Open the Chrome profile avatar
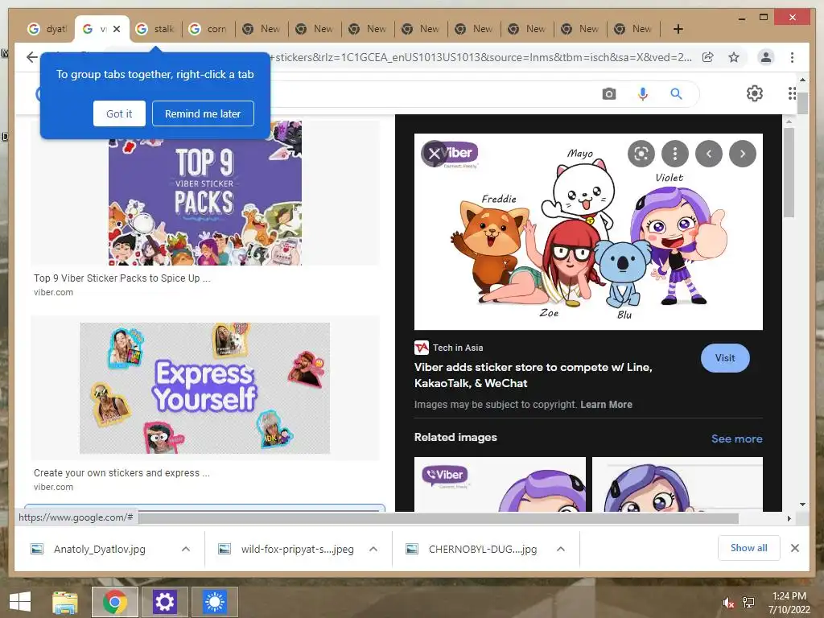Screen dimensions: 824x618 coord(766,57)
